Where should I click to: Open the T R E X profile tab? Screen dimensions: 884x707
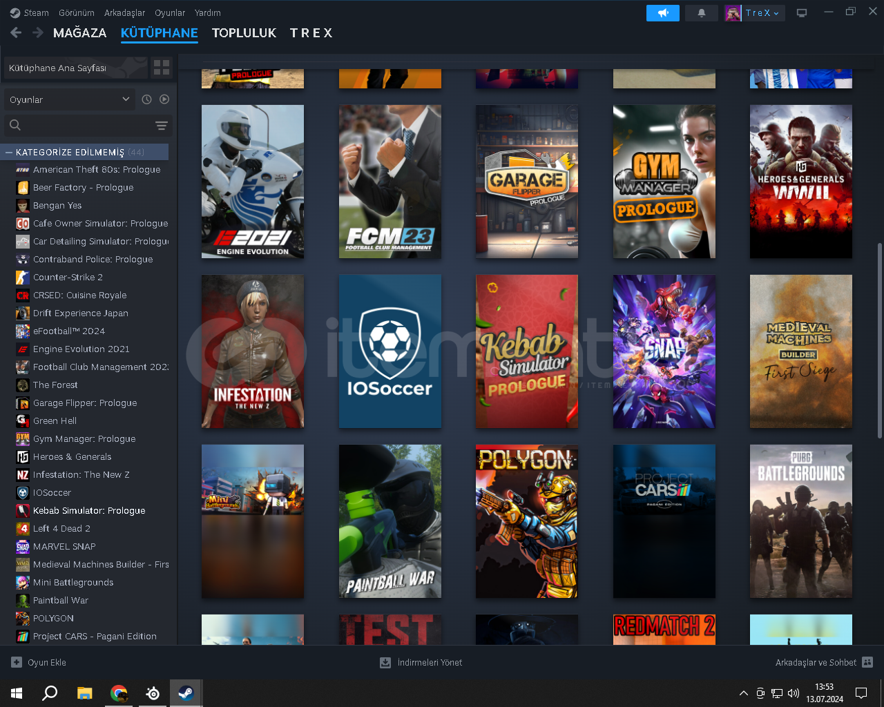pos(311,32)
